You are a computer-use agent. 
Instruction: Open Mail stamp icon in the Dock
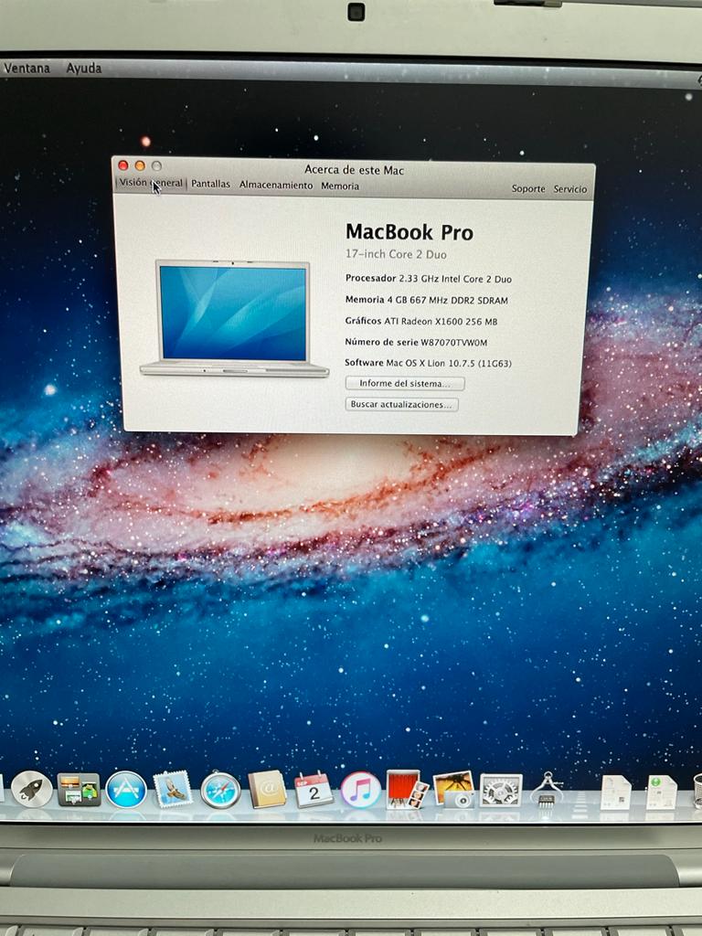(173, 789)
